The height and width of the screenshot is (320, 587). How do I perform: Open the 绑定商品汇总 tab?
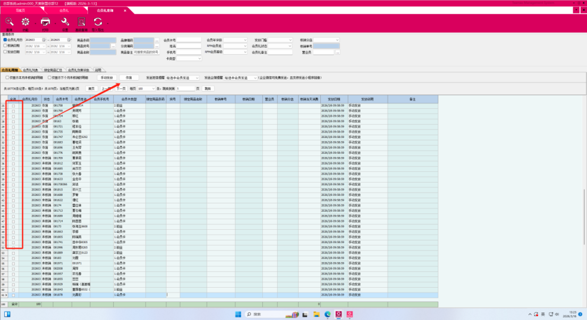click(53, 70)
